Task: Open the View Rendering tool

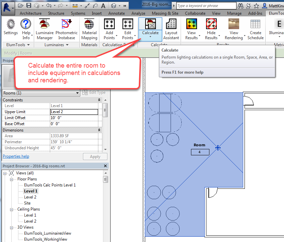Action: 233,29
